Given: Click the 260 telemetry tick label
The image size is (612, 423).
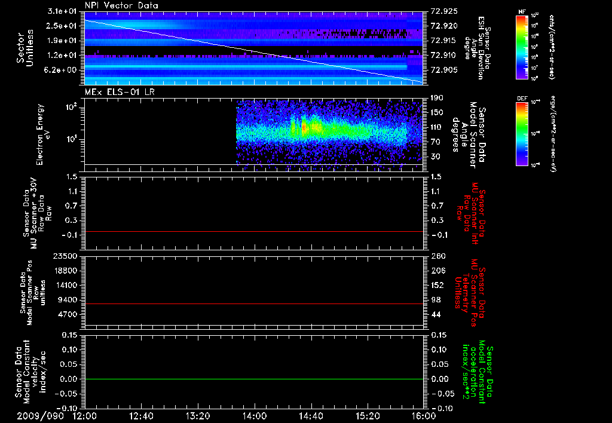Looking at the screenshot, I should (x=438, y=256).
